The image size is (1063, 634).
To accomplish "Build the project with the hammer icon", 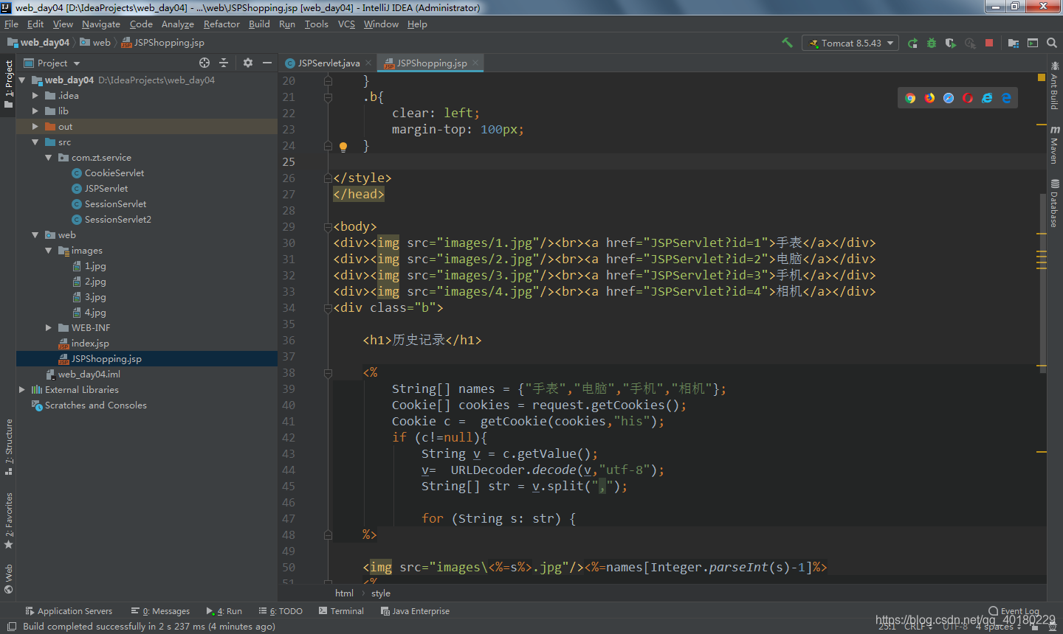I will pos(787,43).
